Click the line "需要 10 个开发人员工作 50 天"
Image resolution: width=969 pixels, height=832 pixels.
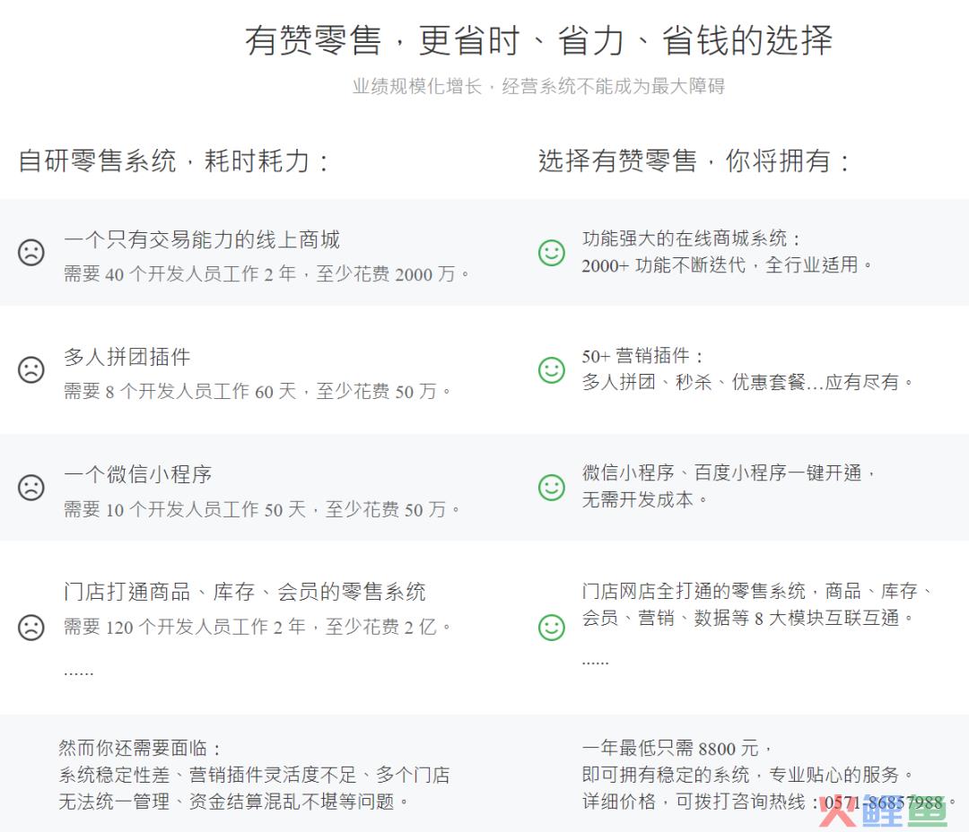point(185,509)
